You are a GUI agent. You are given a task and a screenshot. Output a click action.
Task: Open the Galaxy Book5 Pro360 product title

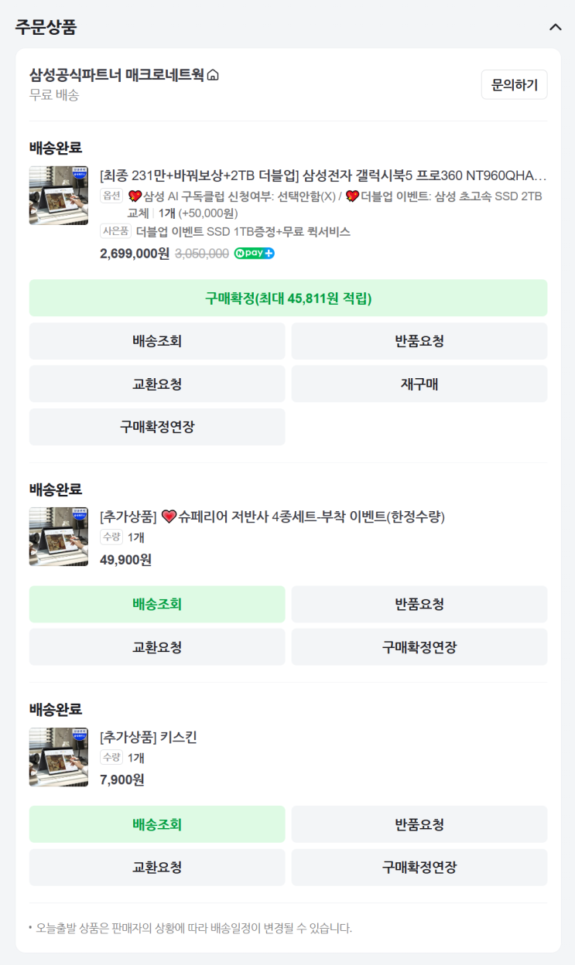pyautogui.click(x=323, y=176)
